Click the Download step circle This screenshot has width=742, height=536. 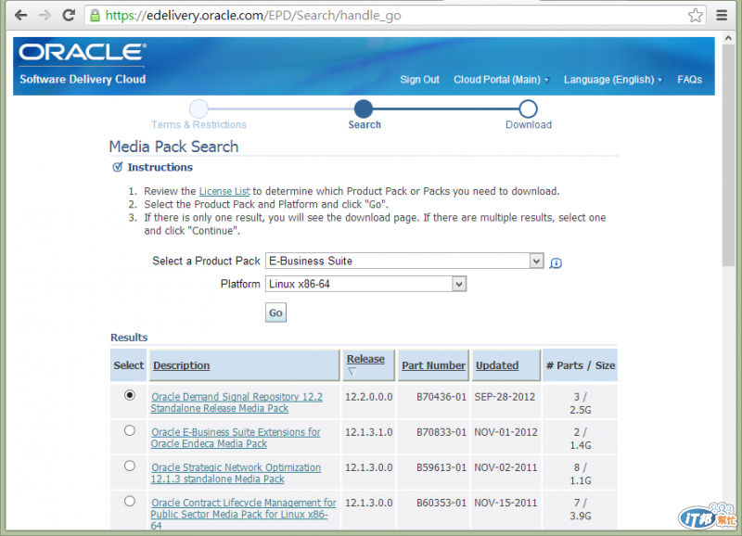click(528, 108)
